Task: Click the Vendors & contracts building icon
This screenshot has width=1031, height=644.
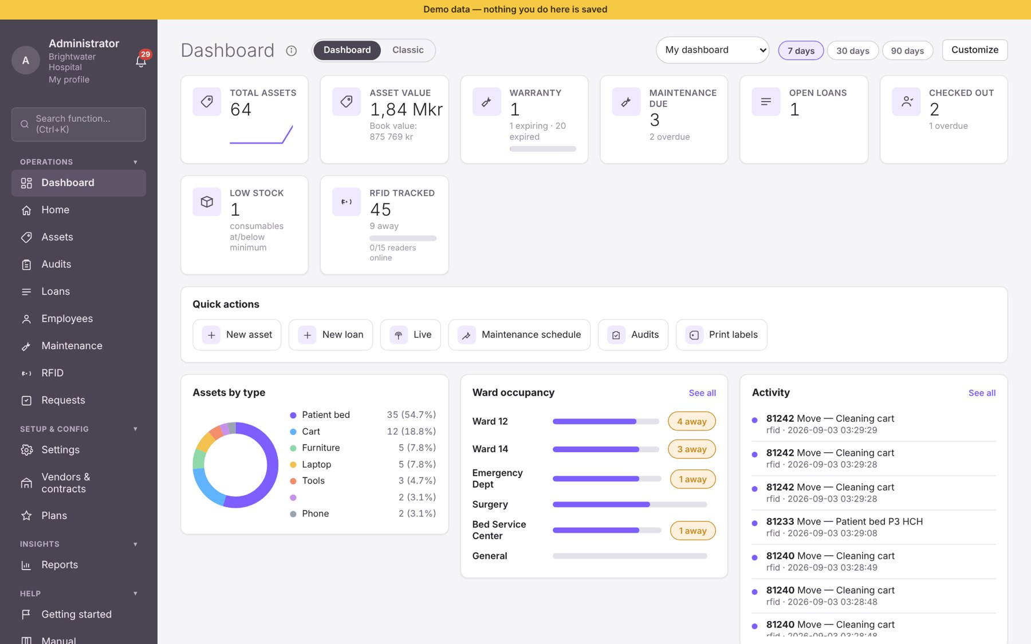Action: point(26,483)
